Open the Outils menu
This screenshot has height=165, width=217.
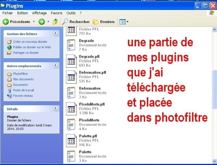pos(71,13)
